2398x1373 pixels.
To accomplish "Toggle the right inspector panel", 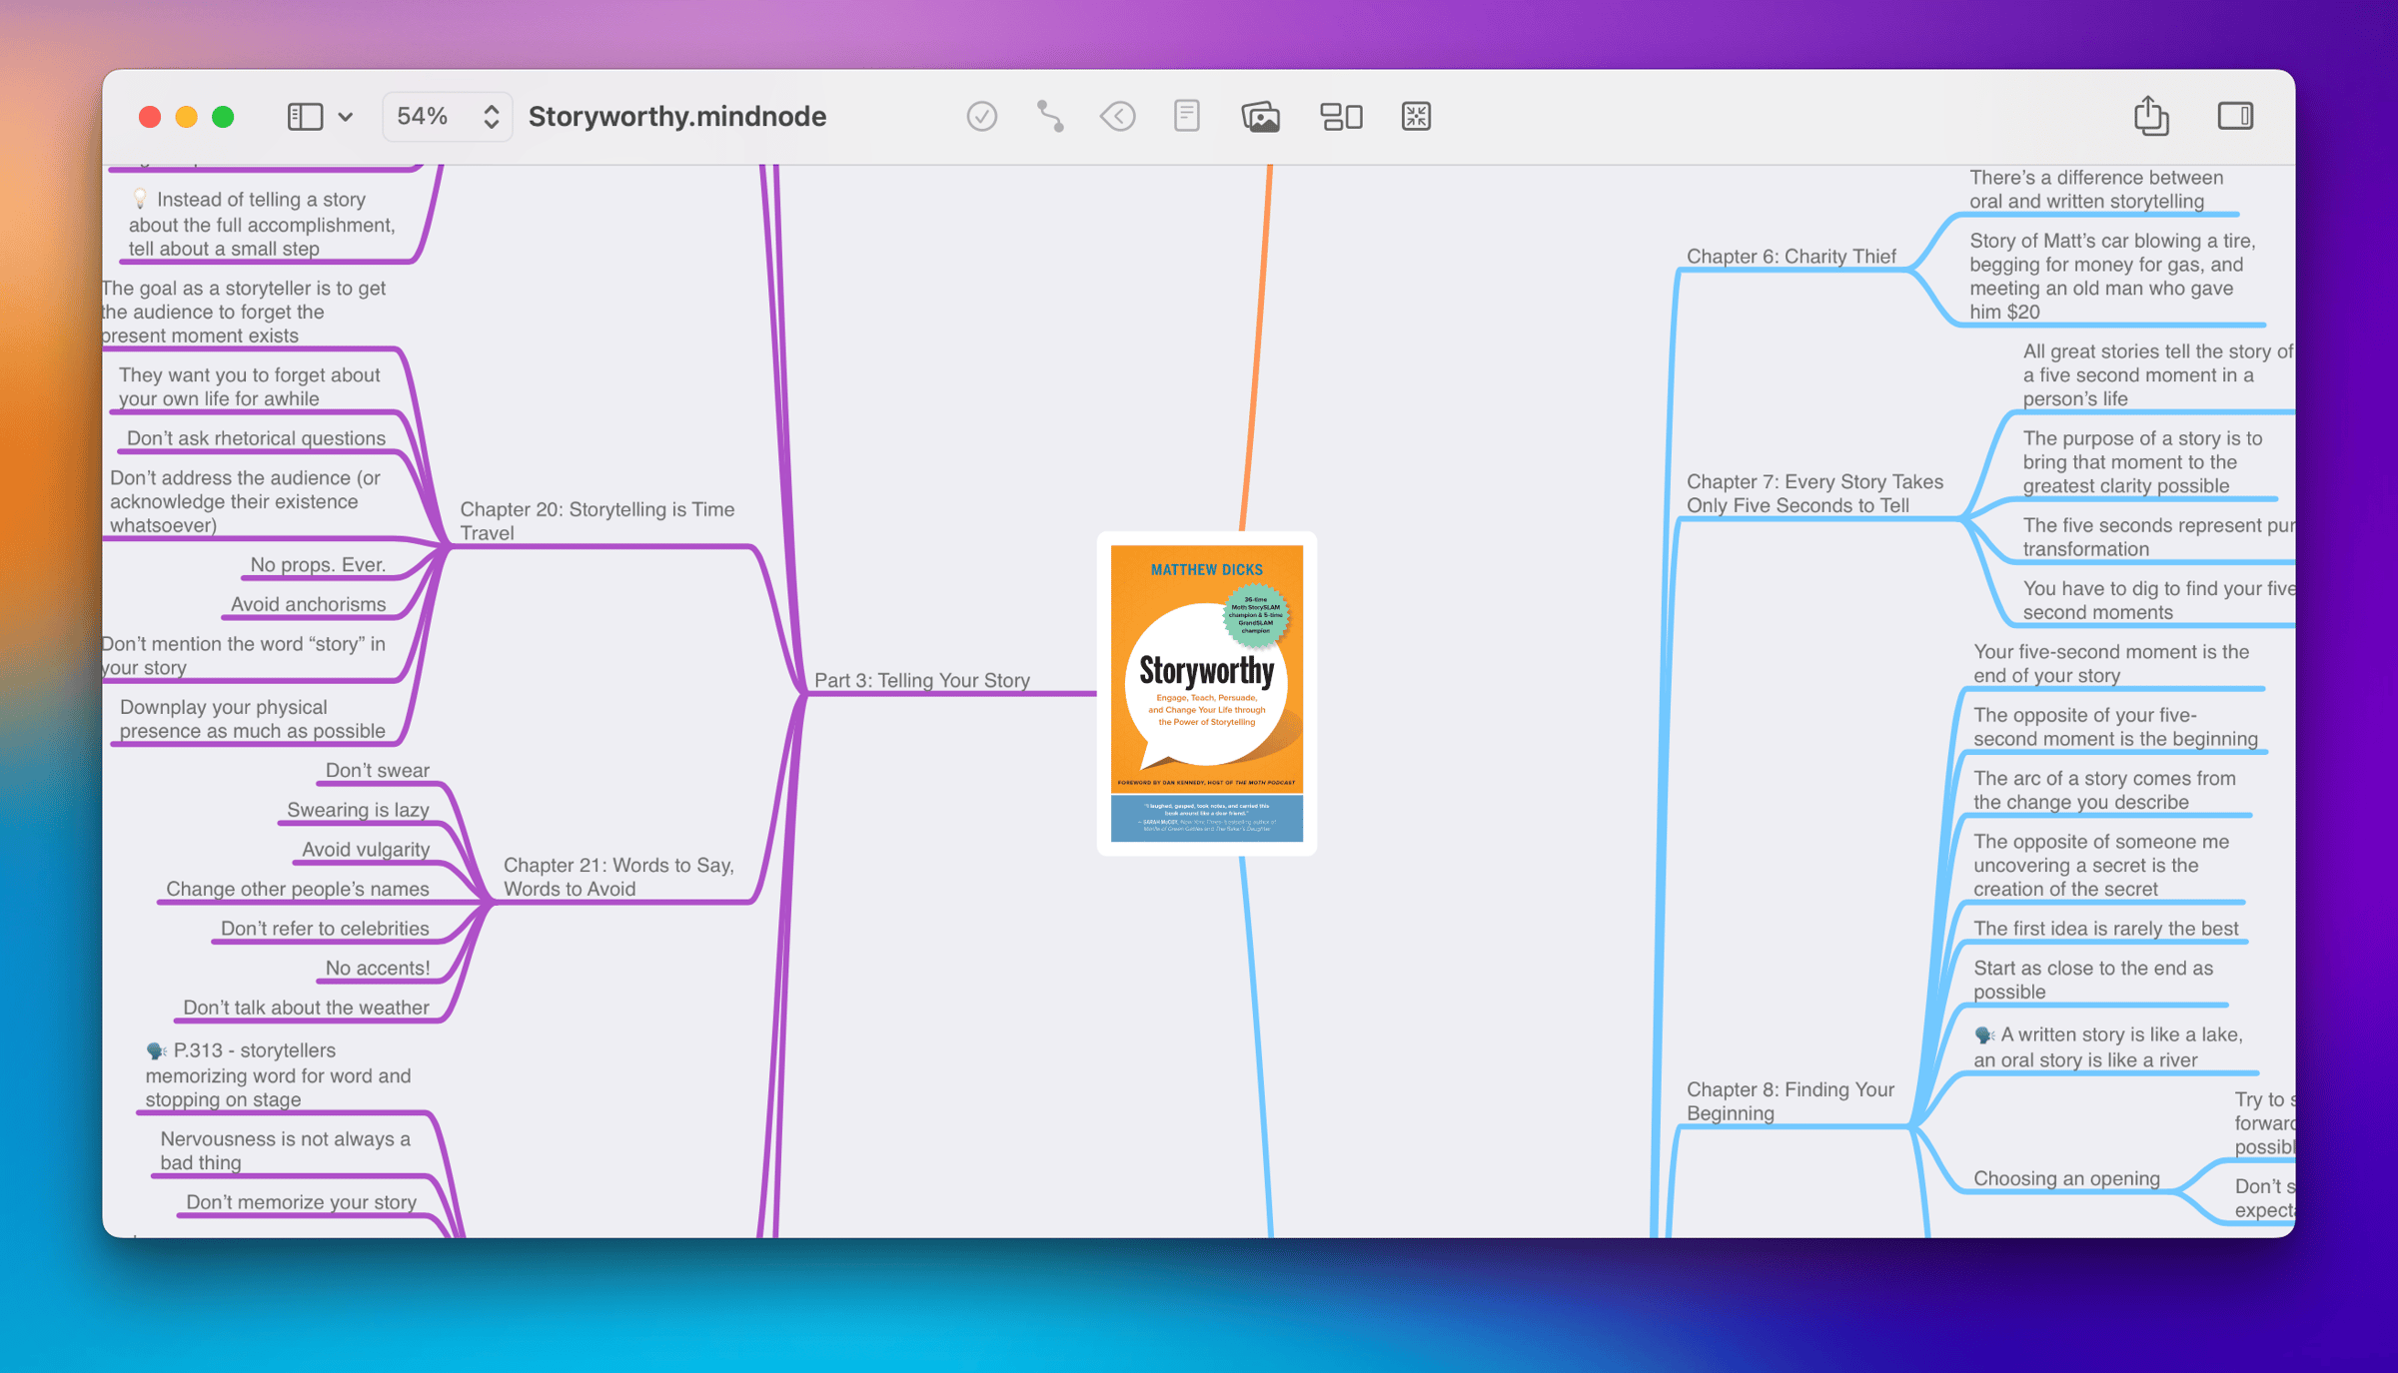I will coord(2235,117).
